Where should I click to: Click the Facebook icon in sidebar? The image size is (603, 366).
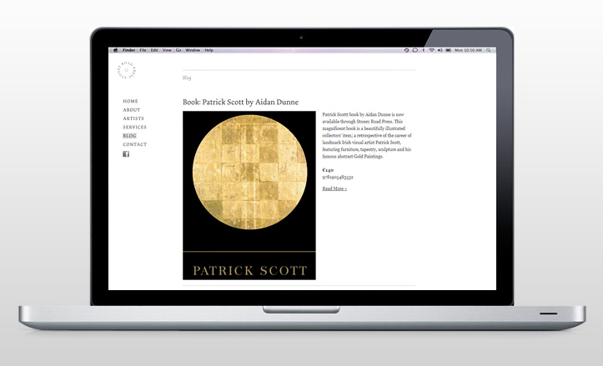pos(126,154)
